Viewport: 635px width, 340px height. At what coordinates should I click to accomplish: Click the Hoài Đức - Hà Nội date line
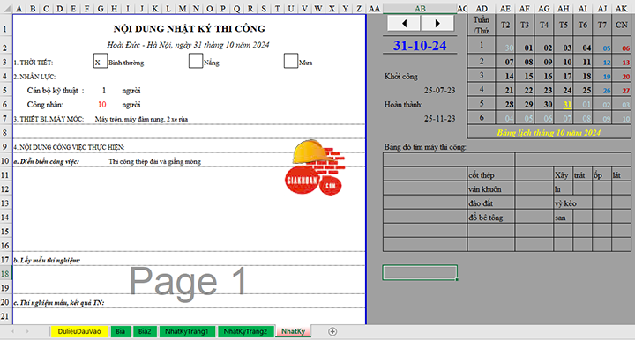click(x=189, y=45)
